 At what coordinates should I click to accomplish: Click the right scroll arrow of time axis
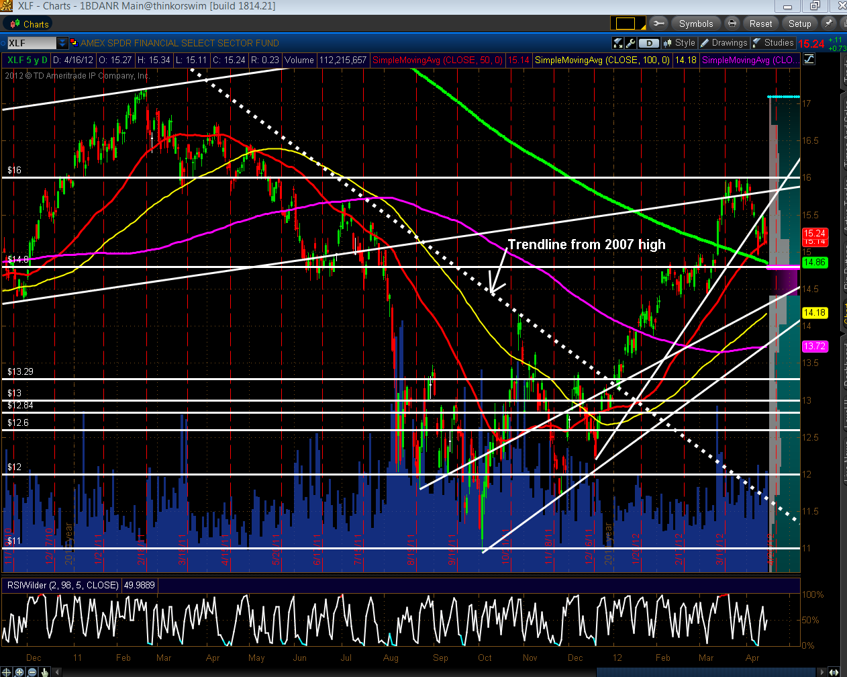(822, 672)
